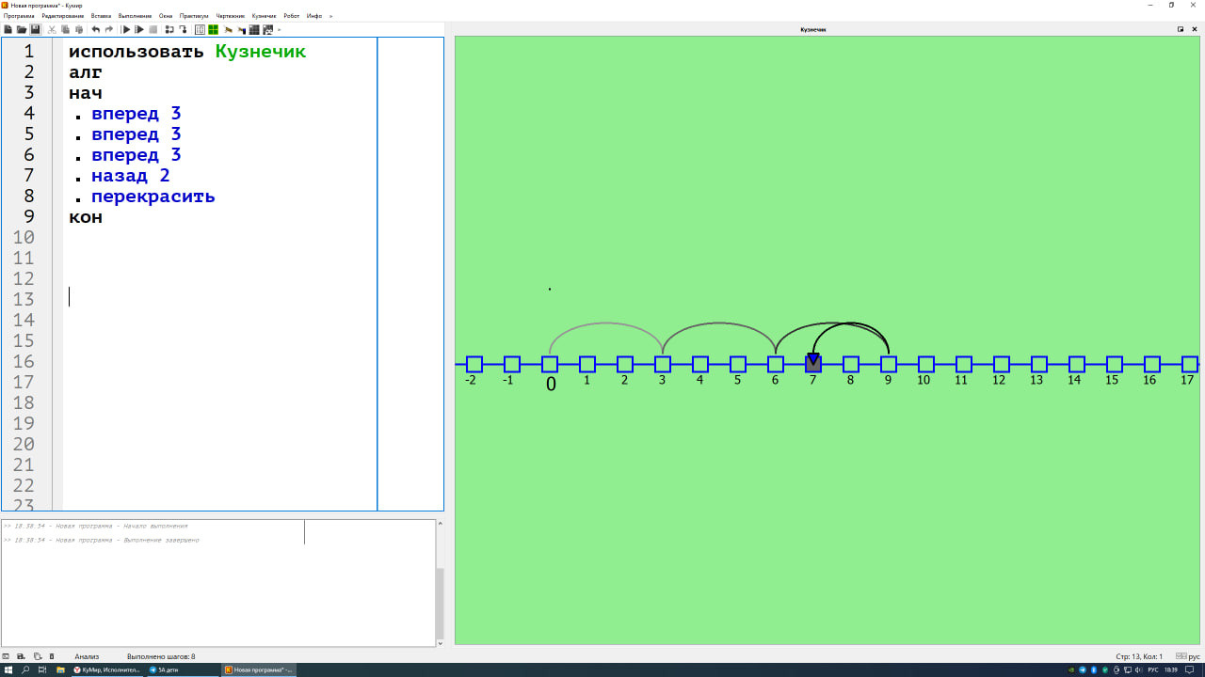Click the Paste icon in toolbar
The height and width of the screenshot is (677, 1205).
pos(79,29)
